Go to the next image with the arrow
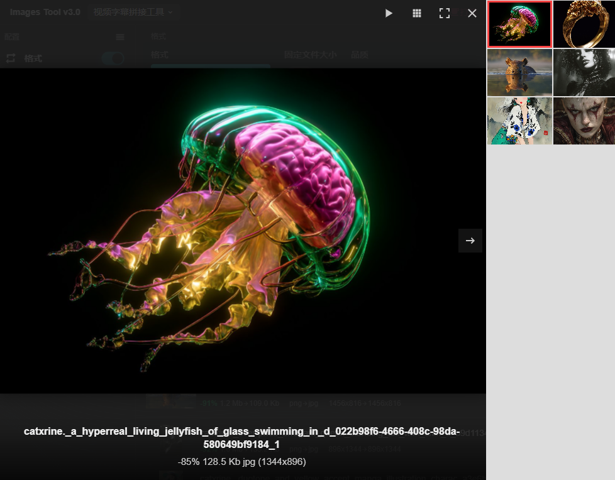This screenshot has width=615, height=480. 470,241
